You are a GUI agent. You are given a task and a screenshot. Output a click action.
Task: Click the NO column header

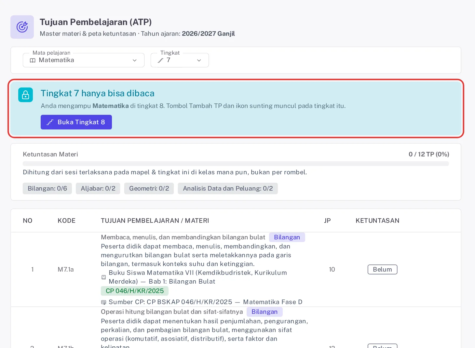28,221
